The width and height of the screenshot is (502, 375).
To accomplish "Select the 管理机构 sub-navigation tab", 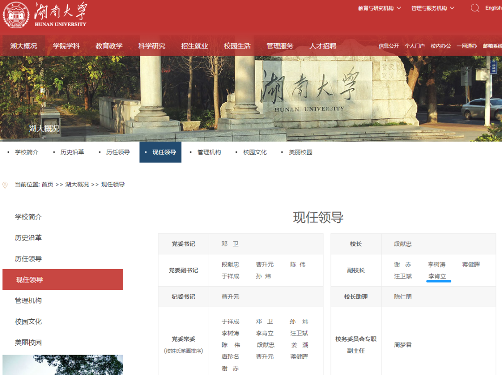I will tap(209, 152).
